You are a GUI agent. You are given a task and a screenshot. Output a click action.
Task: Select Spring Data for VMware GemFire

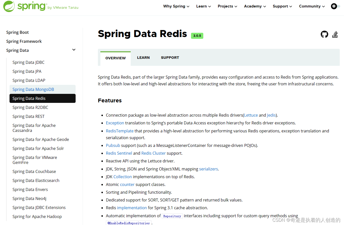point(35,160)
